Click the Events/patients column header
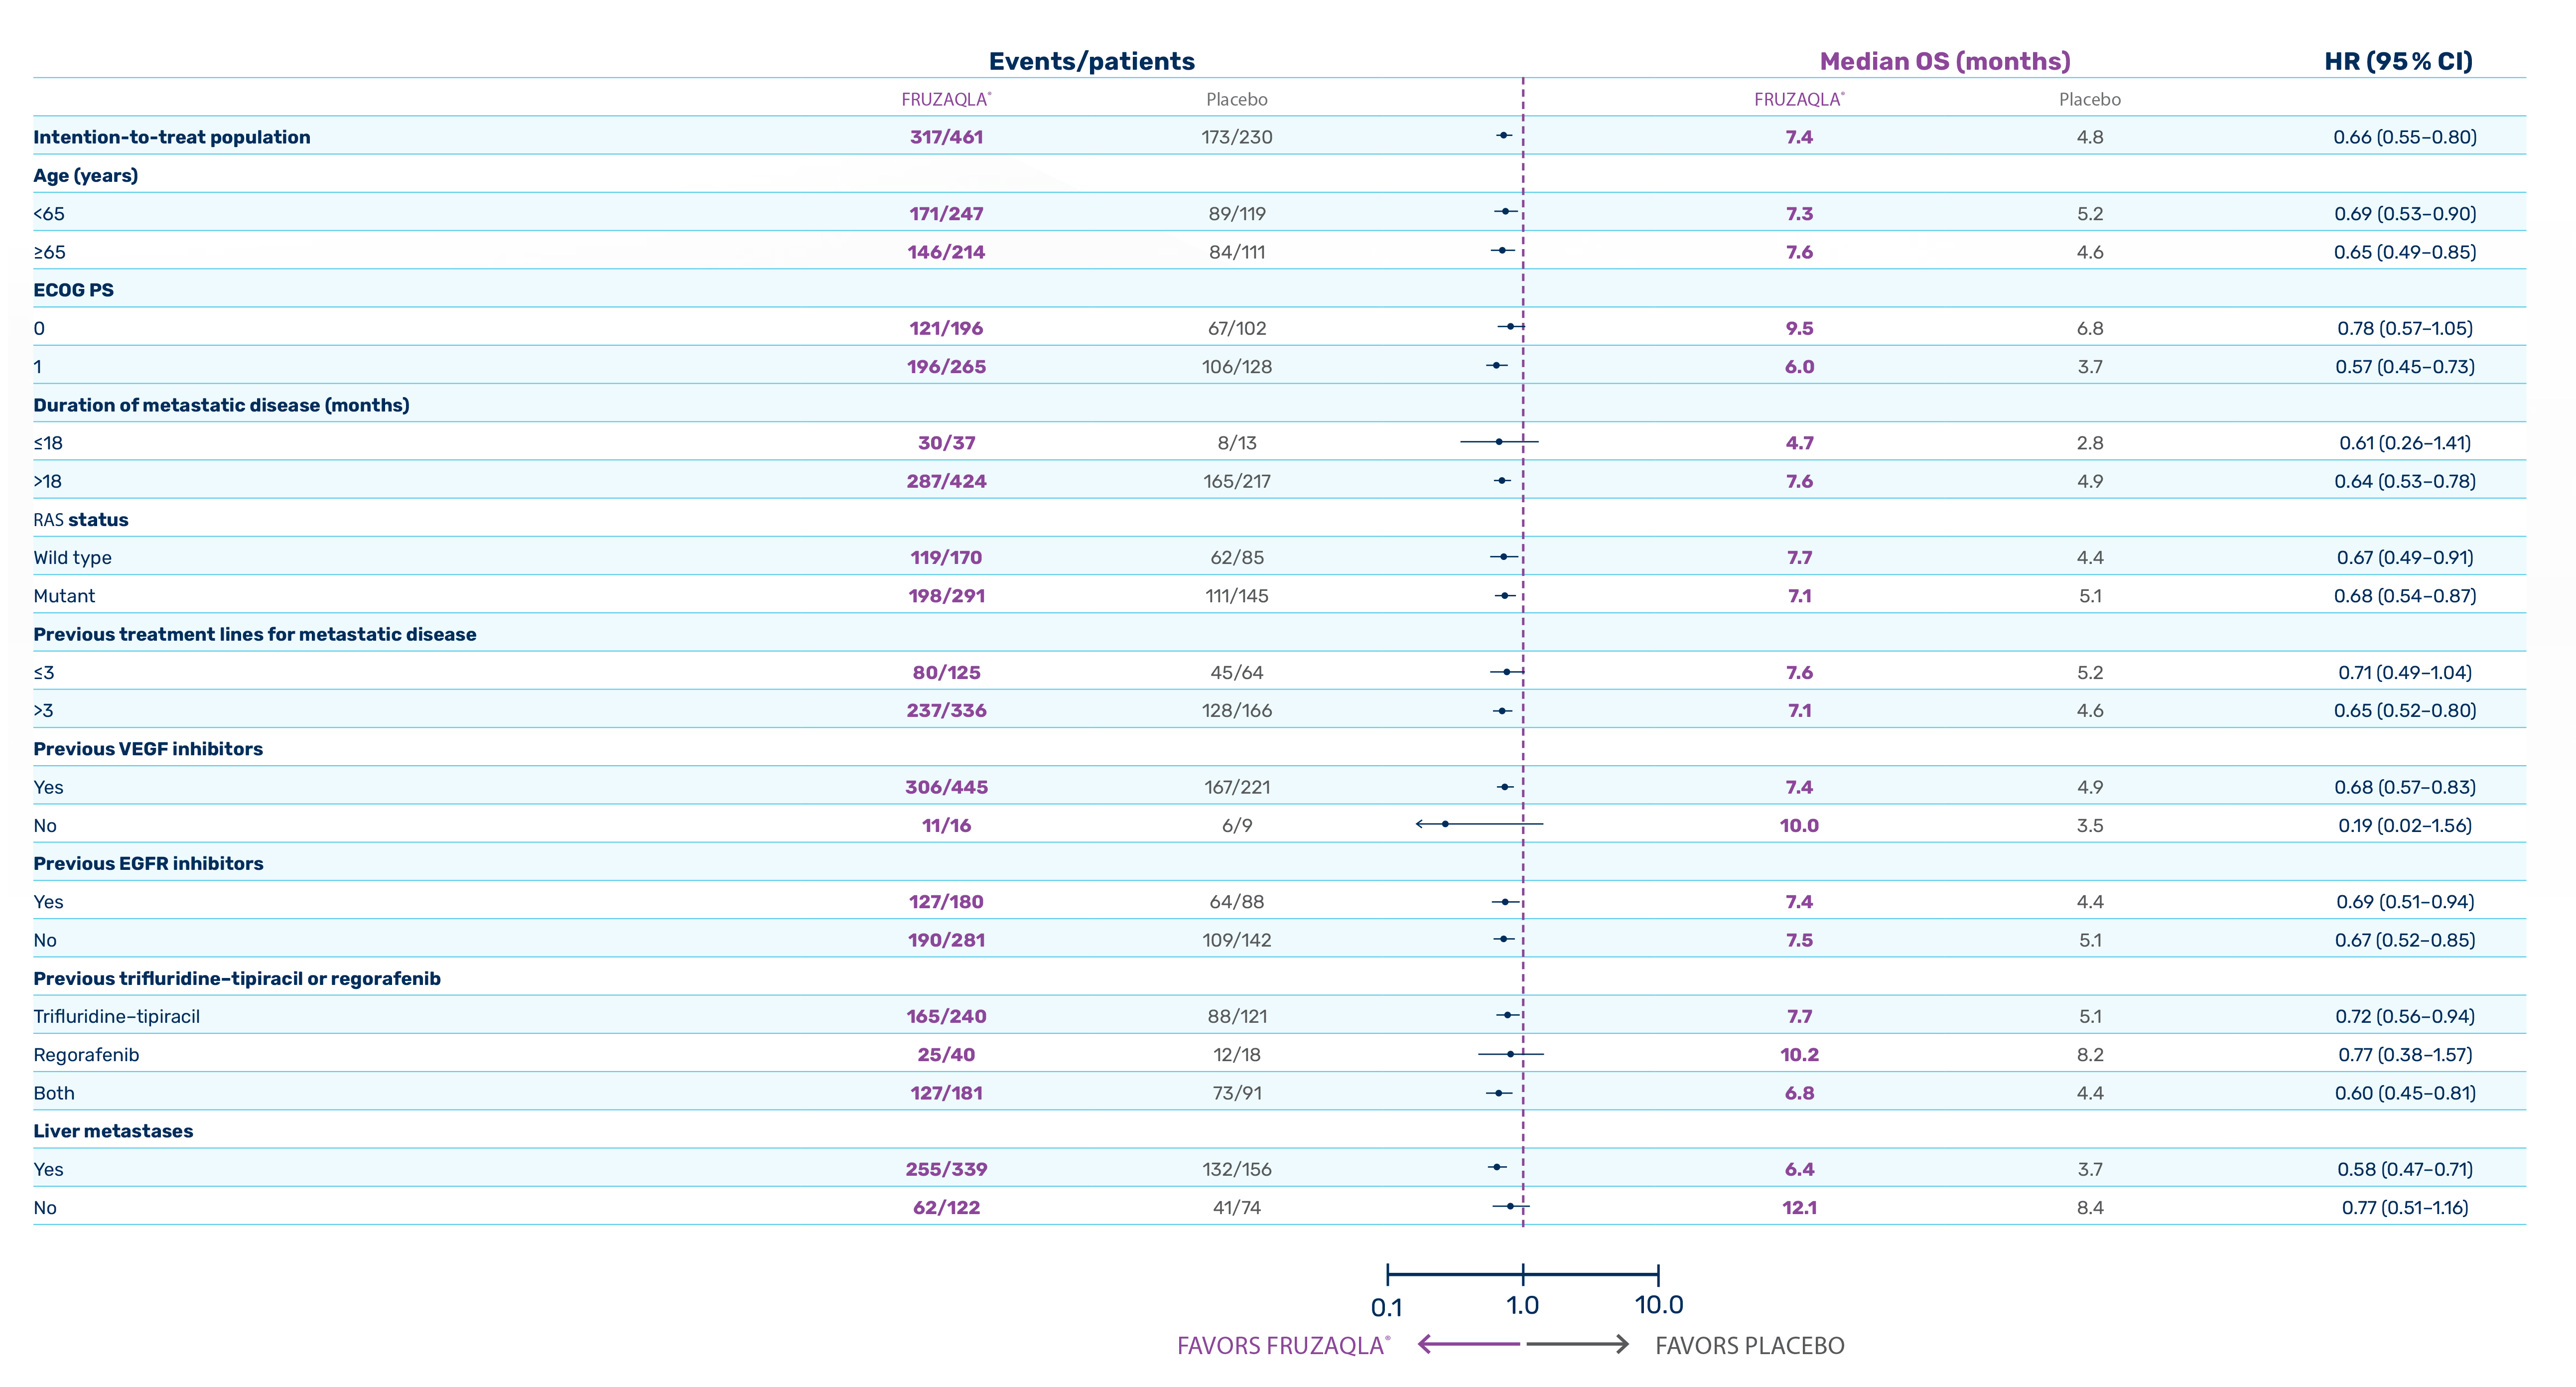Viewport: 2576px width, 1387px height. (x=1091, y=61)
